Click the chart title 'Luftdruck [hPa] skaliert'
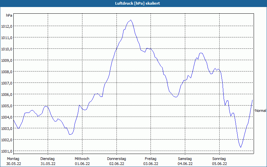The height and width of the screenshot is (167, 267). (x=138, y=3)
